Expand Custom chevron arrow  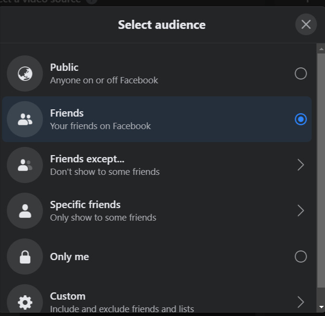point(301,303)
